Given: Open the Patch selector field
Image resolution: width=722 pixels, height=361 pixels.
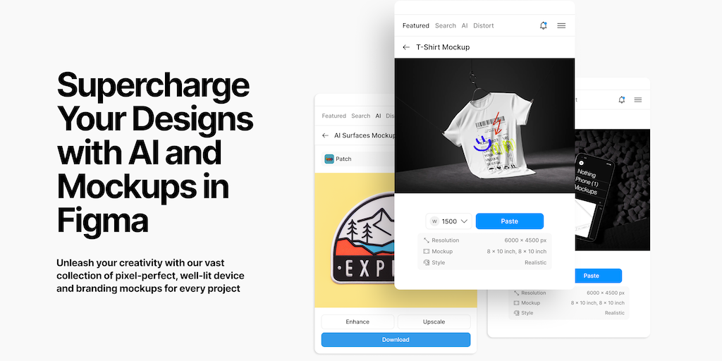Looking at the screenshot, I should tap(357, 159).
